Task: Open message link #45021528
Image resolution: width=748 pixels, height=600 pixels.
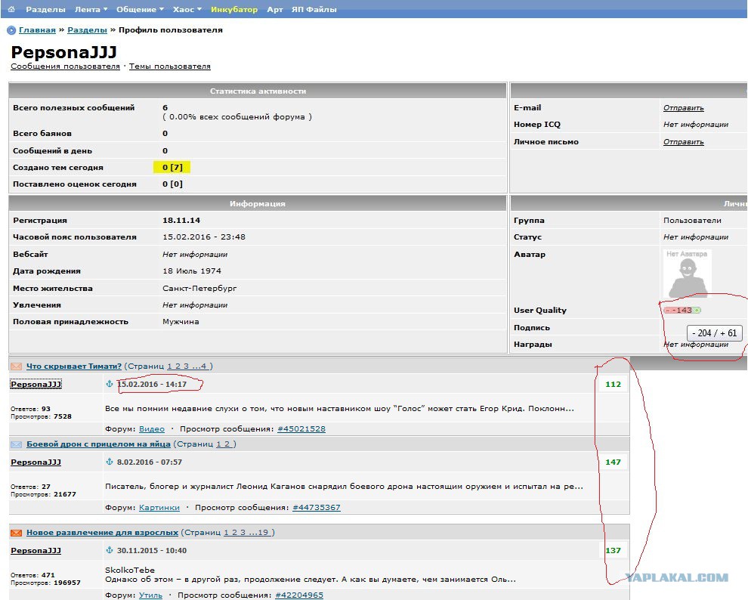Action: point(301,428)
